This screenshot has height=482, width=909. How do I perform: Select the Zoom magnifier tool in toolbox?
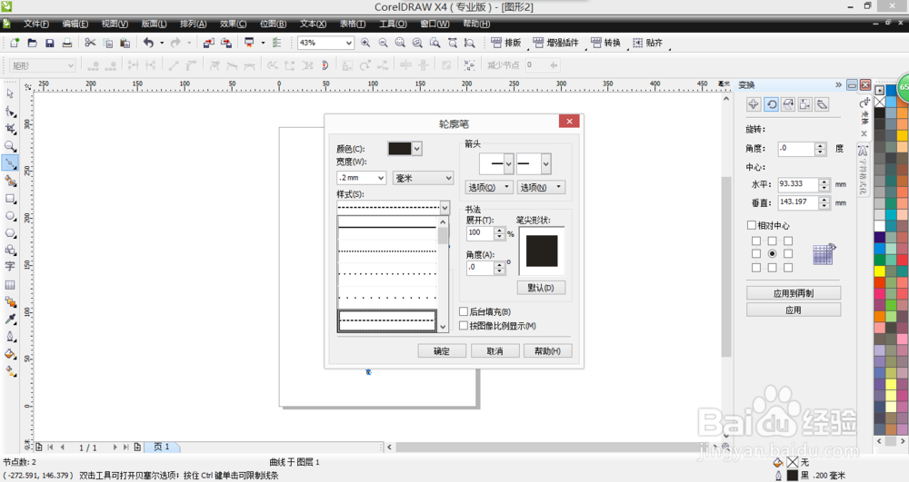pyautogui.click(x=10, y=146)
